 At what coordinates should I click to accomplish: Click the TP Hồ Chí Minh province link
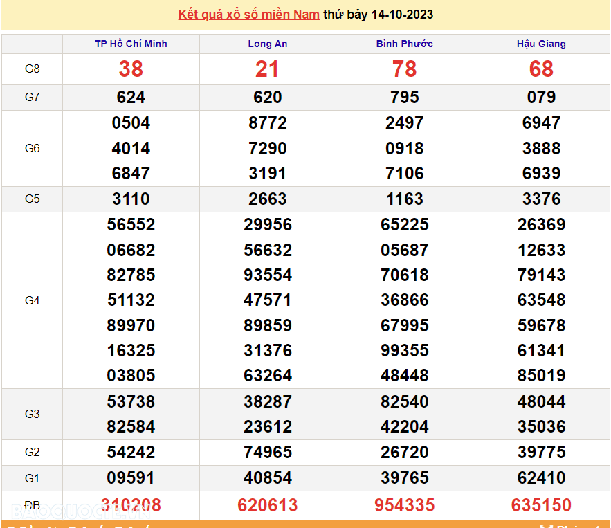coord(131,44)
